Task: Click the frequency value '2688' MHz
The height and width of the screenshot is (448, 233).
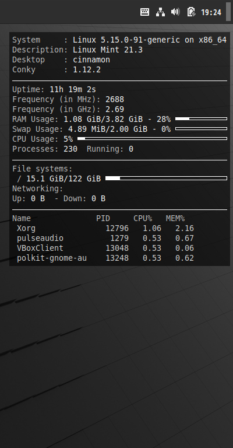Action: 115,99
